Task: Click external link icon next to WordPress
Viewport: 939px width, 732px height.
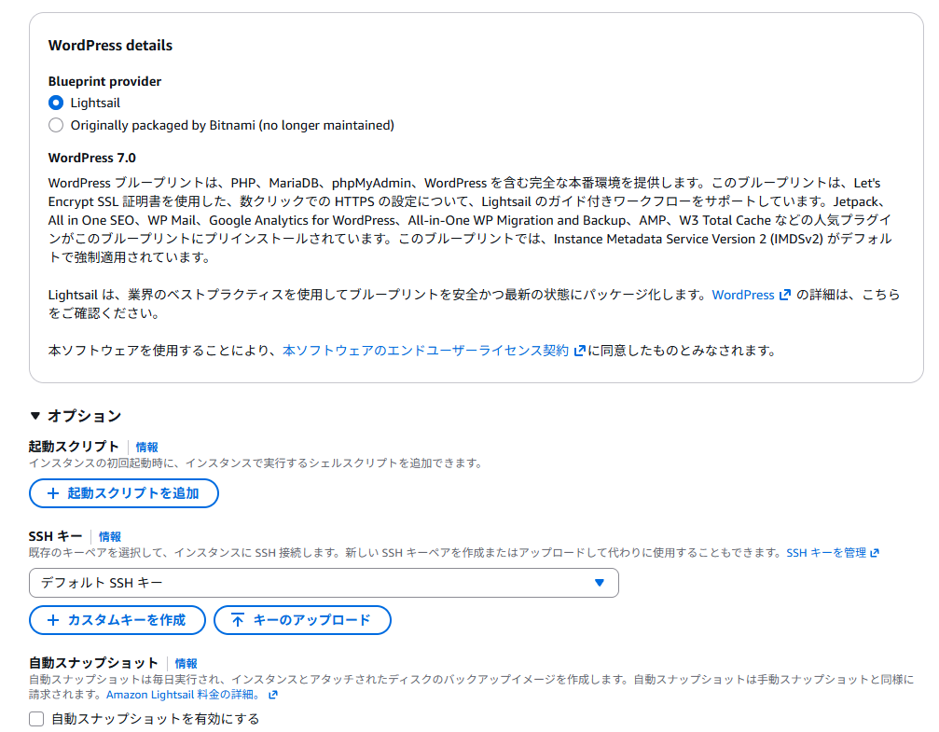Action: point(784,295)
